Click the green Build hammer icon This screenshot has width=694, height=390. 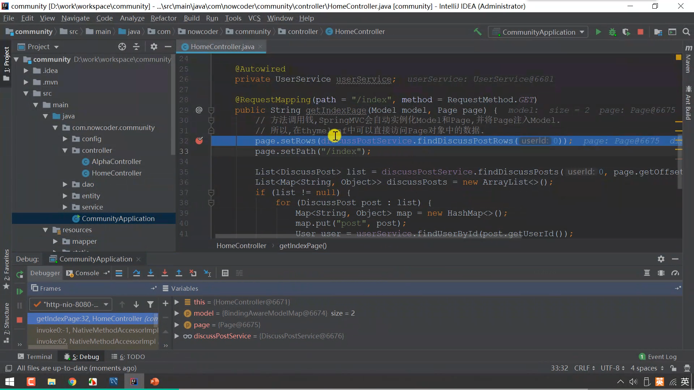click(x=477, y=32)
